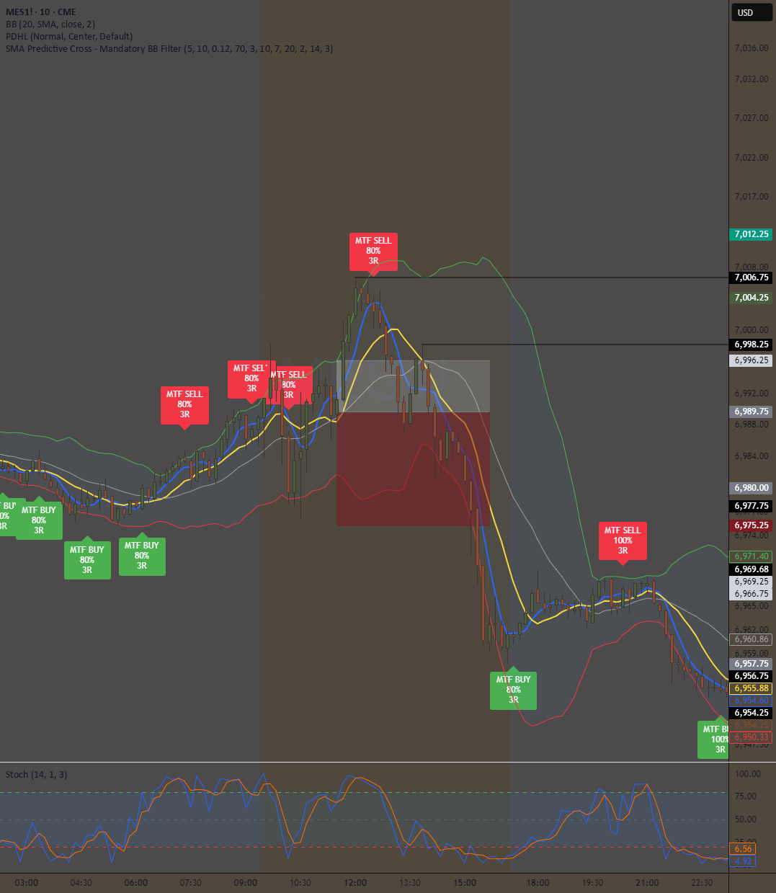
Task: Click the 7,022.00 price scale value
Action: [x=752, y=158]
